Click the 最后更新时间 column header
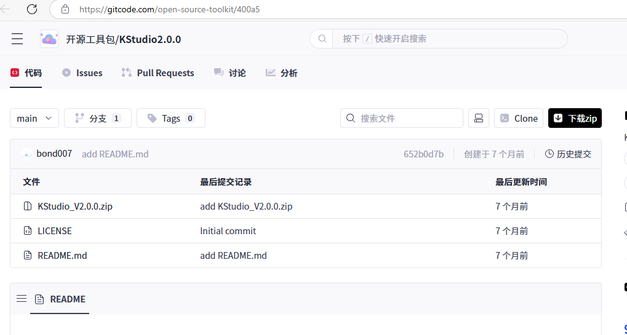 (521, 182)
